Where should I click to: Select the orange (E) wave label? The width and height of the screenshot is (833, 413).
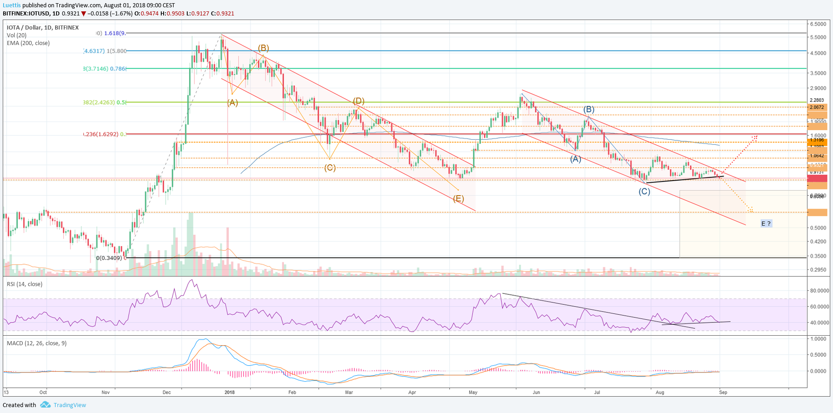[458, 199]
